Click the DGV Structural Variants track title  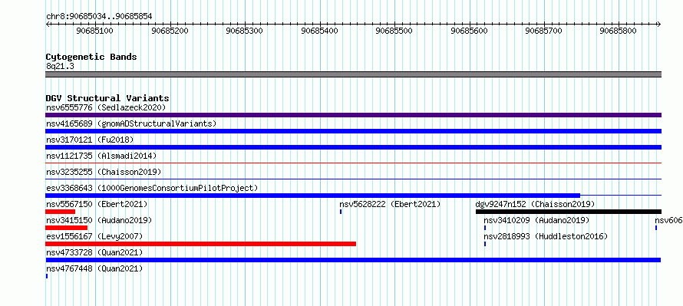(x=107, y=98)
